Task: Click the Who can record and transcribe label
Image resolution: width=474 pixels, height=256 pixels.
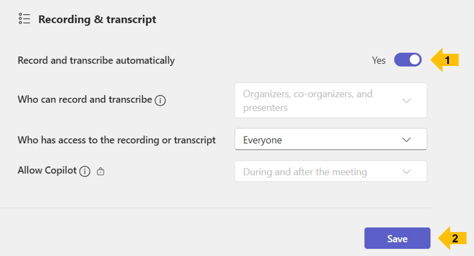Action: 84,100
